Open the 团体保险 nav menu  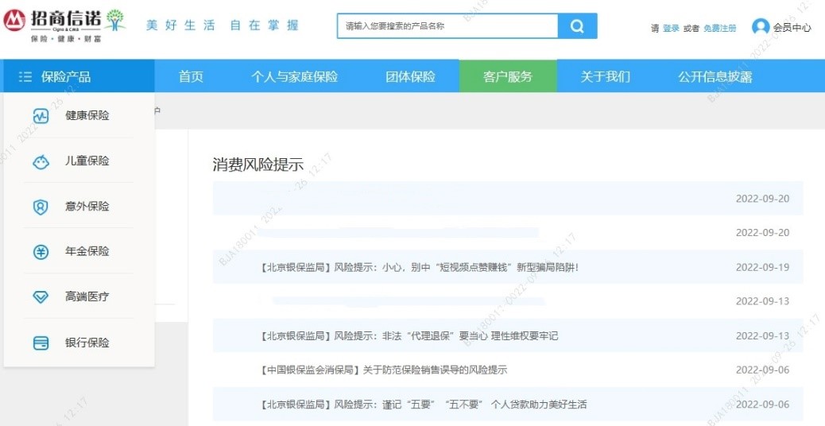pyautogui.click(x=410, y=77)
